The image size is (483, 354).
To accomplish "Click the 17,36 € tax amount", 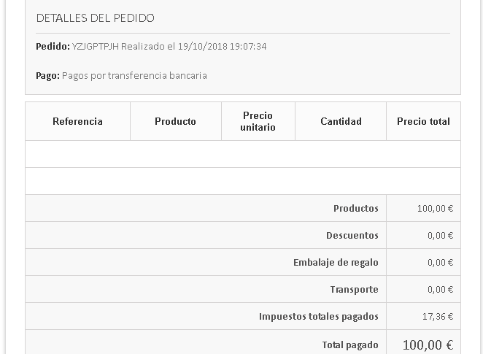I will tap(438, 316).
